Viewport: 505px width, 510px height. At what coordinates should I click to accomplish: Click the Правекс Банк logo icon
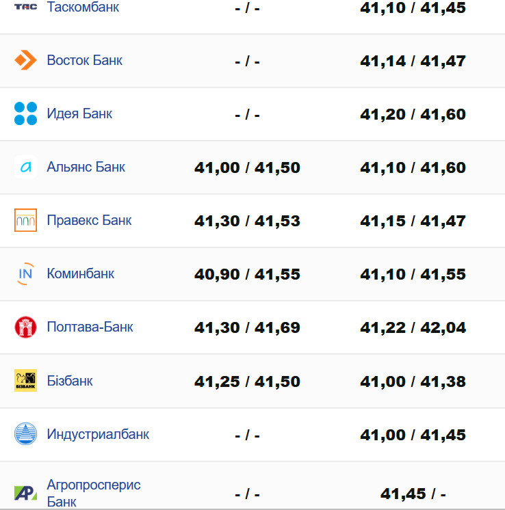(x=25, y=220)
